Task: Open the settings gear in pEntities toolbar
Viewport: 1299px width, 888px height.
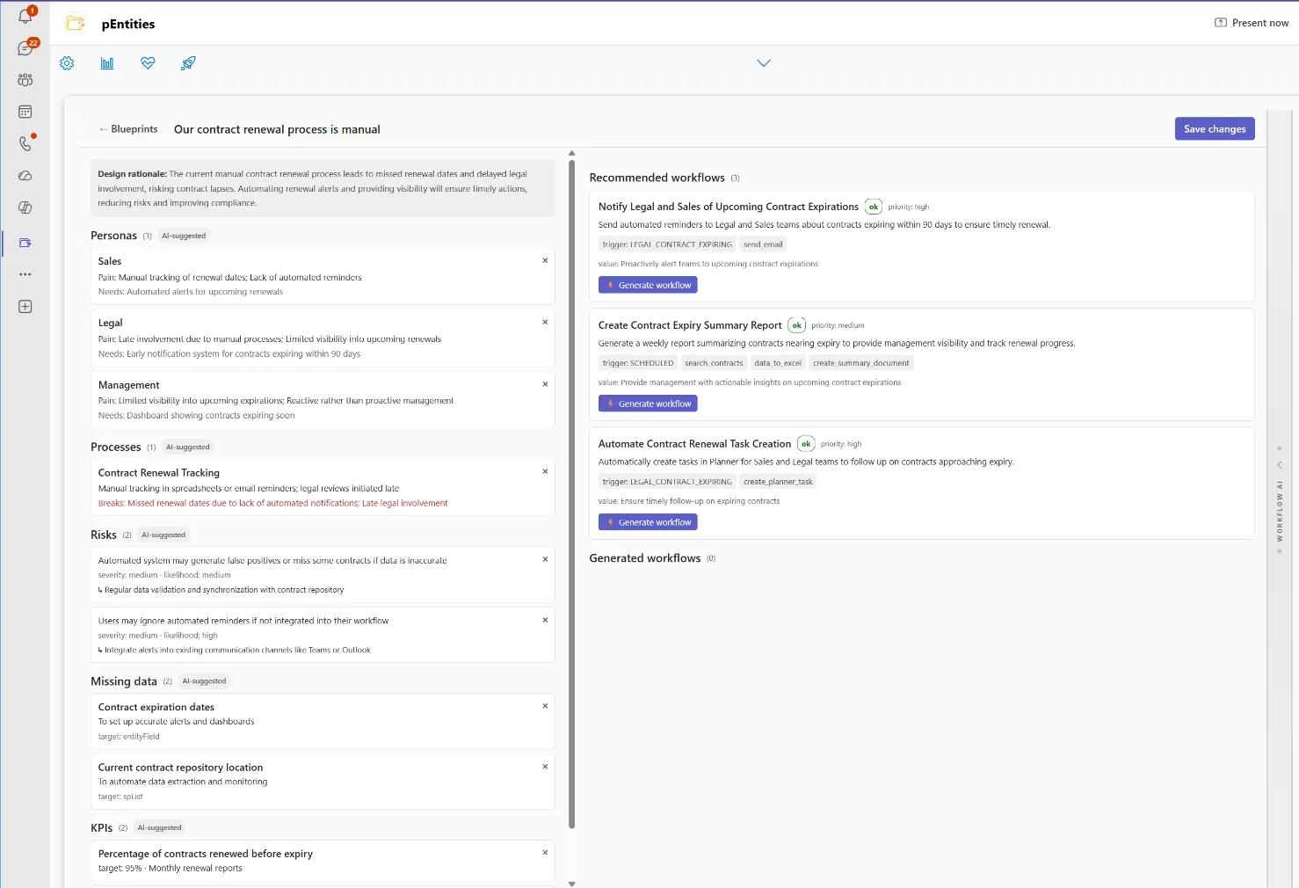Action: (67, 63)
